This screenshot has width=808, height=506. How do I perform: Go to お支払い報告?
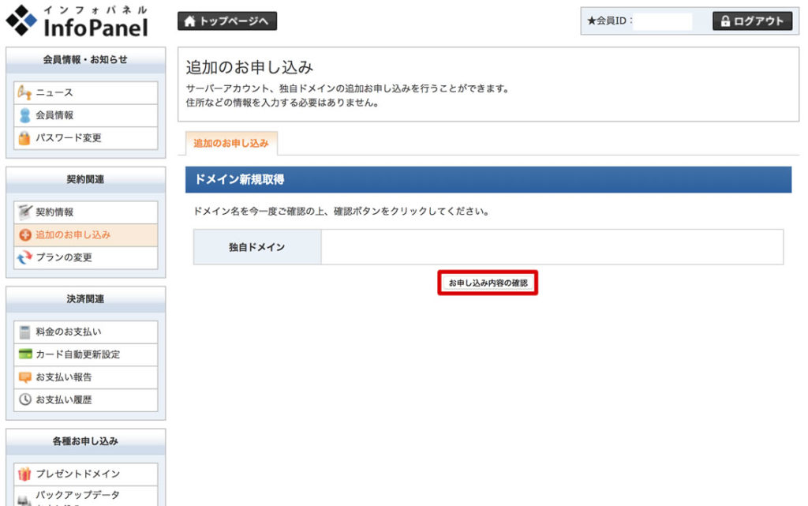(85, 377)
